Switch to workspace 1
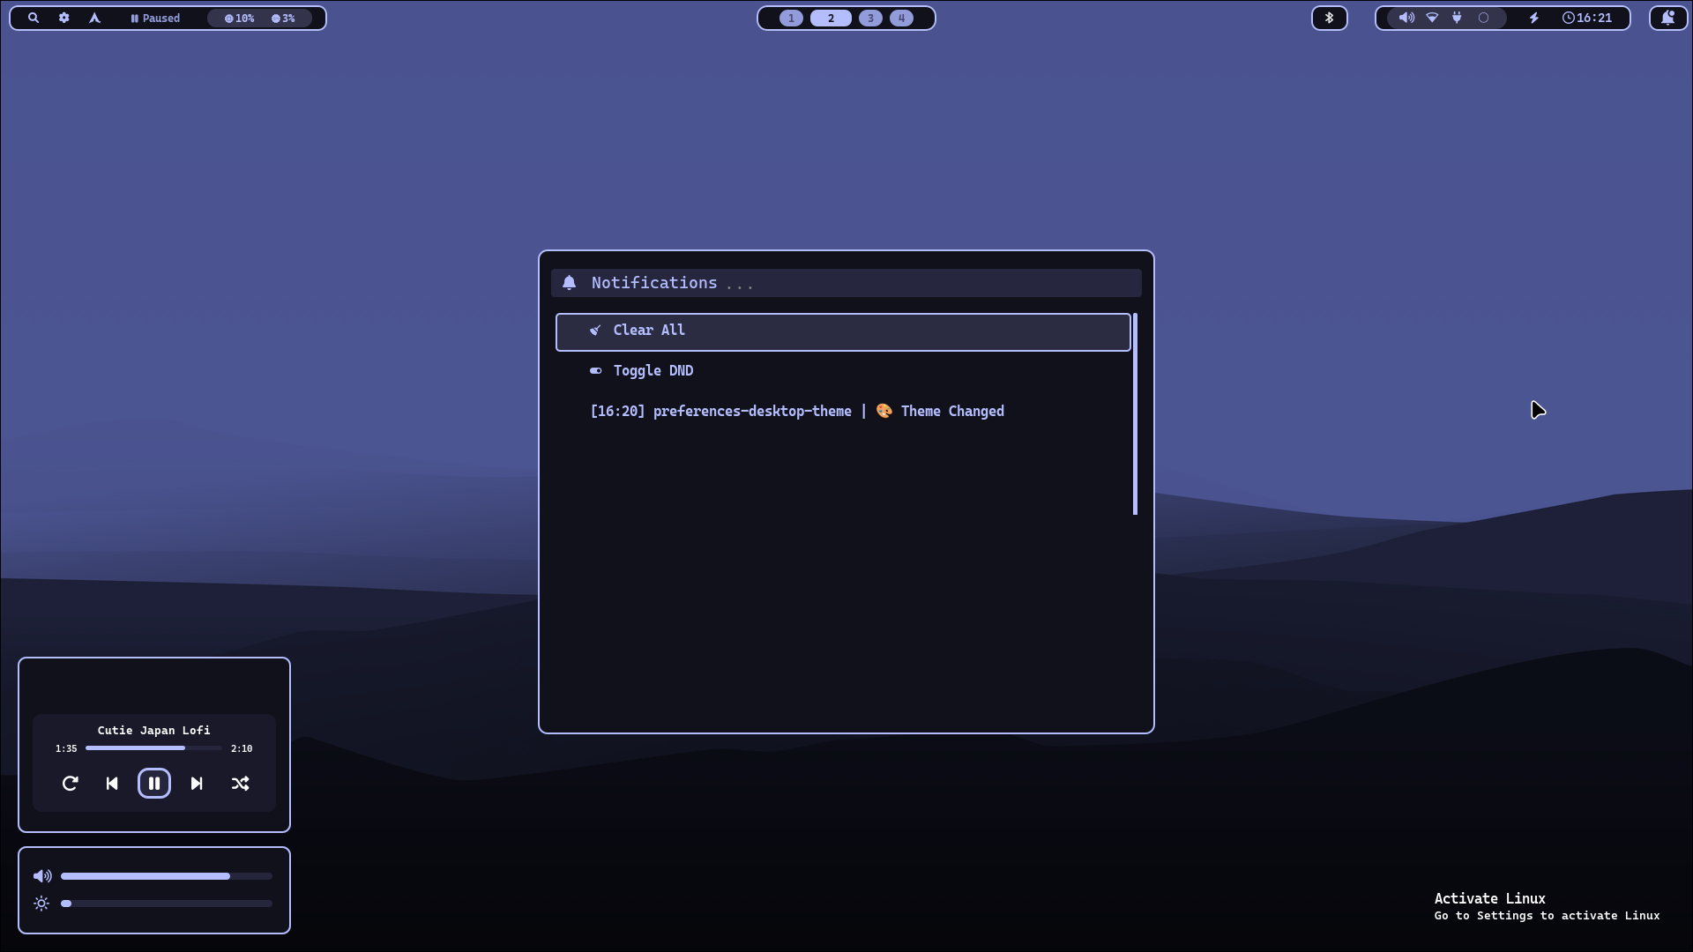The height and width of the screenshot is (952, 1693). [x=791, y=18]
